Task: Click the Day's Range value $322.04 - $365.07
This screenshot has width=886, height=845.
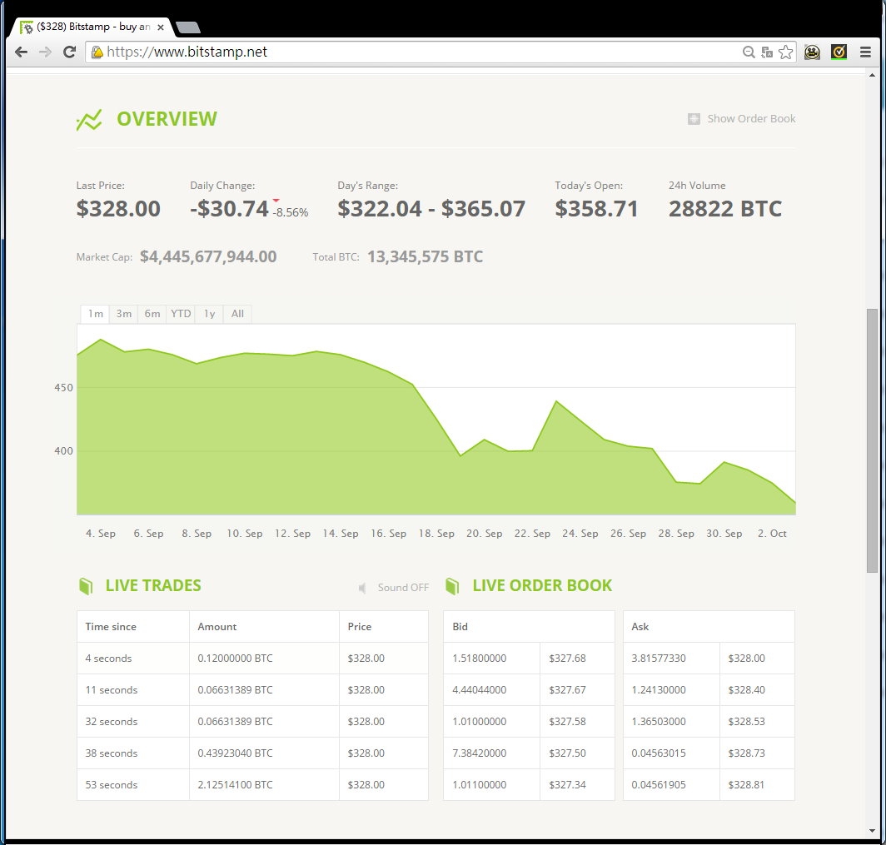Action: (x=431, y=208)
